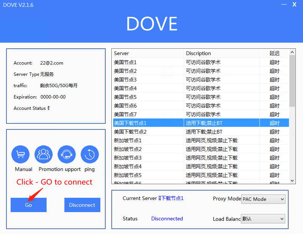Click the Discription column header
The width and height of the screenshot is (303, 234).
click(x=221, y=53)
